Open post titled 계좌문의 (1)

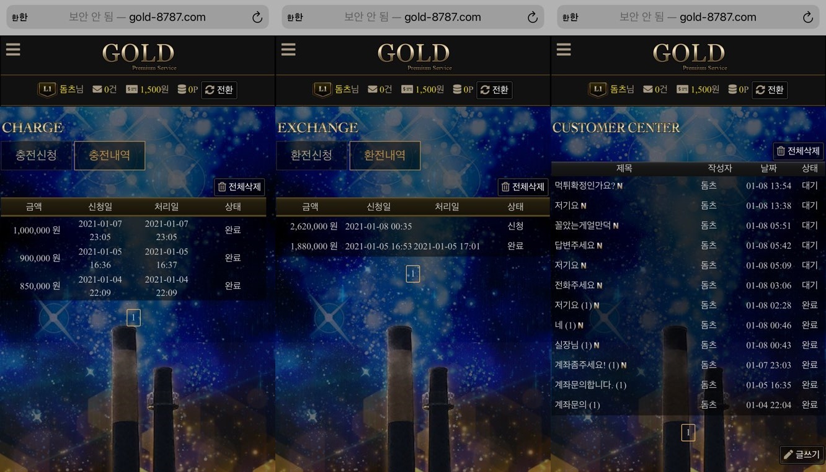click(577, 404)
